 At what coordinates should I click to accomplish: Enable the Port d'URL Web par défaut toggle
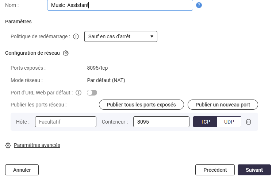click(x=92, y=93)
